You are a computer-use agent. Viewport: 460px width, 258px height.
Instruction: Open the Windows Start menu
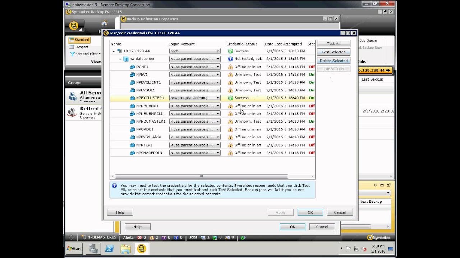pyautogui.click(x=74, y=248)
